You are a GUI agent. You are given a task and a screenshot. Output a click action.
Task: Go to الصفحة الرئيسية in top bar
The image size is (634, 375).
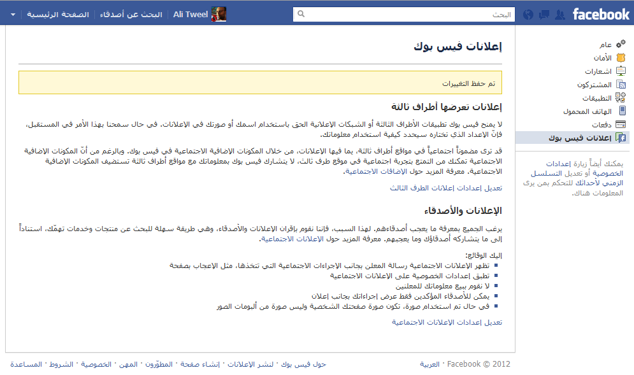tap(58, 14)
